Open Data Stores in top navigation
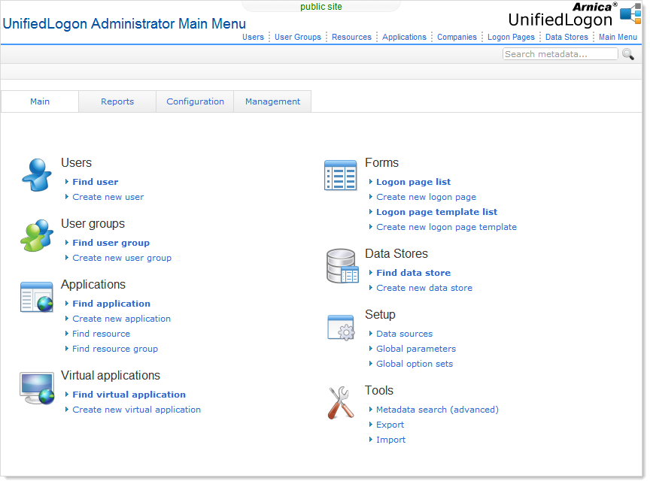Screen dimensions: 650x484 566,37
